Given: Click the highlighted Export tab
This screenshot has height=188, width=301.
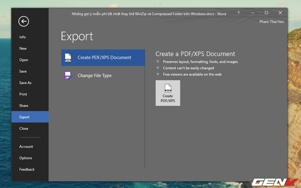Looking at the screenshot, I should pyautogui.click(x=24, y=117).
